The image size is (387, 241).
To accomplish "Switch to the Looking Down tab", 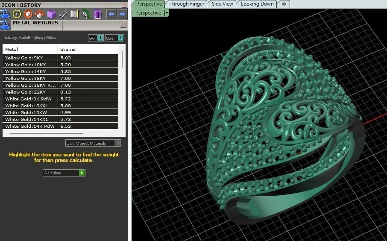I will (x=257, y=4).
